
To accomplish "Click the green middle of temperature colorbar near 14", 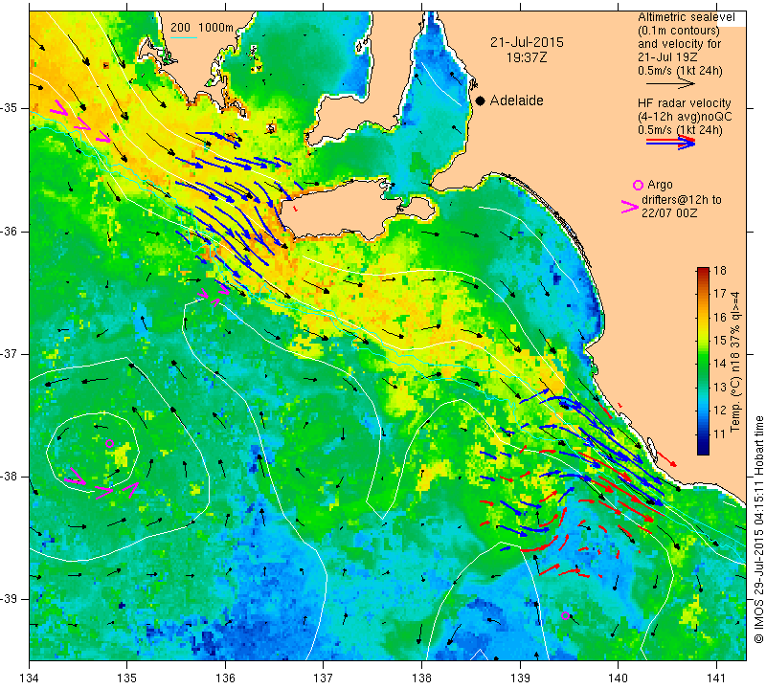I will coord(703,364).
